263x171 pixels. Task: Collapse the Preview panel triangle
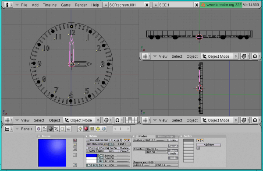[x=39, y=136]
